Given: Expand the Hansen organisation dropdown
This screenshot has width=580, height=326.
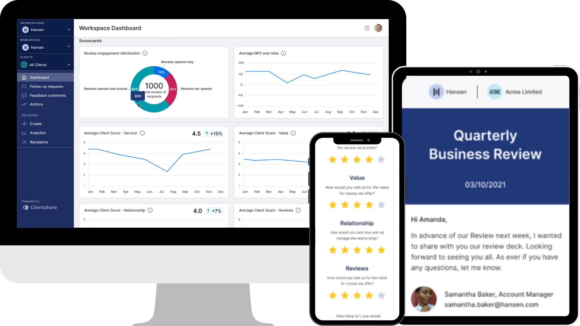Looking at the screenshot, I should pos(69,30).
